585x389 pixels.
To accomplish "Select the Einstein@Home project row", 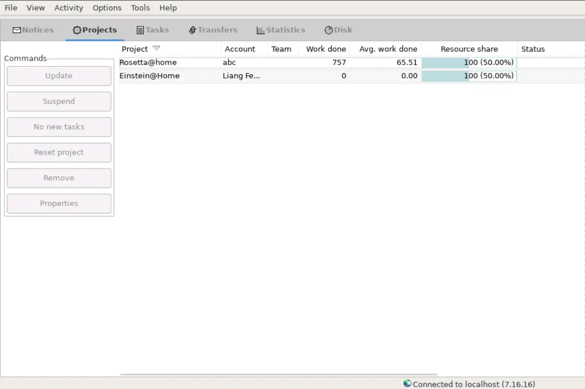I will click(149, 76).
